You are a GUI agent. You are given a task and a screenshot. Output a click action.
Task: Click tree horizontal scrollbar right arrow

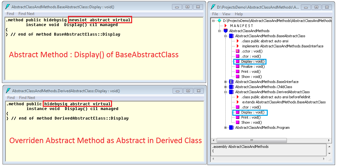click(329, 141)
